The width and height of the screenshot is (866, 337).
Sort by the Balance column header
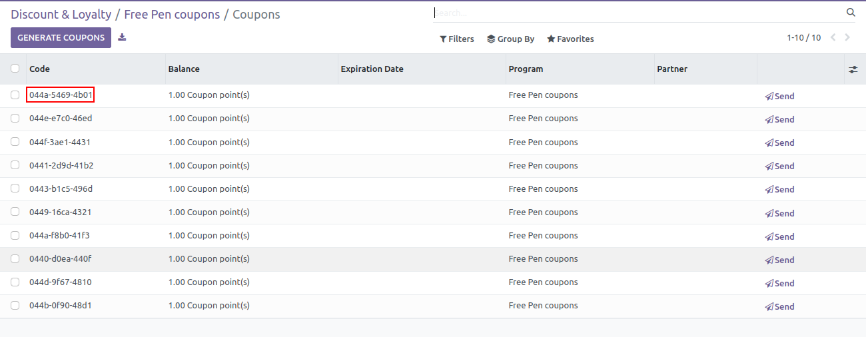184,69
